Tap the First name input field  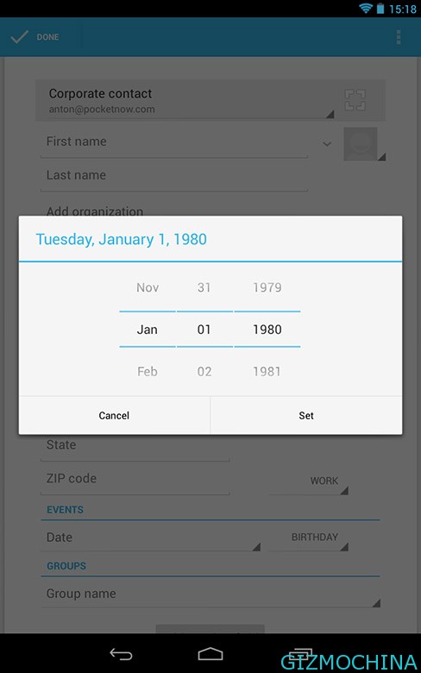pyautogui.click(x=173, y=142)
